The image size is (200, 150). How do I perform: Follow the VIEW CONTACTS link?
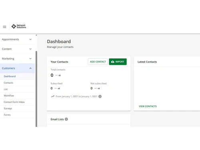pos(148,106)
